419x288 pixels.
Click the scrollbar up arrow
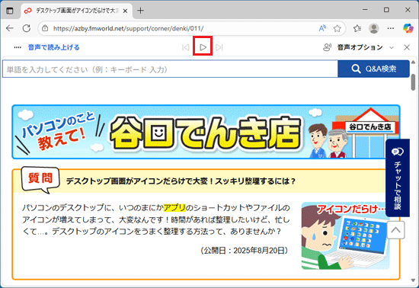(x=413, y=62)
